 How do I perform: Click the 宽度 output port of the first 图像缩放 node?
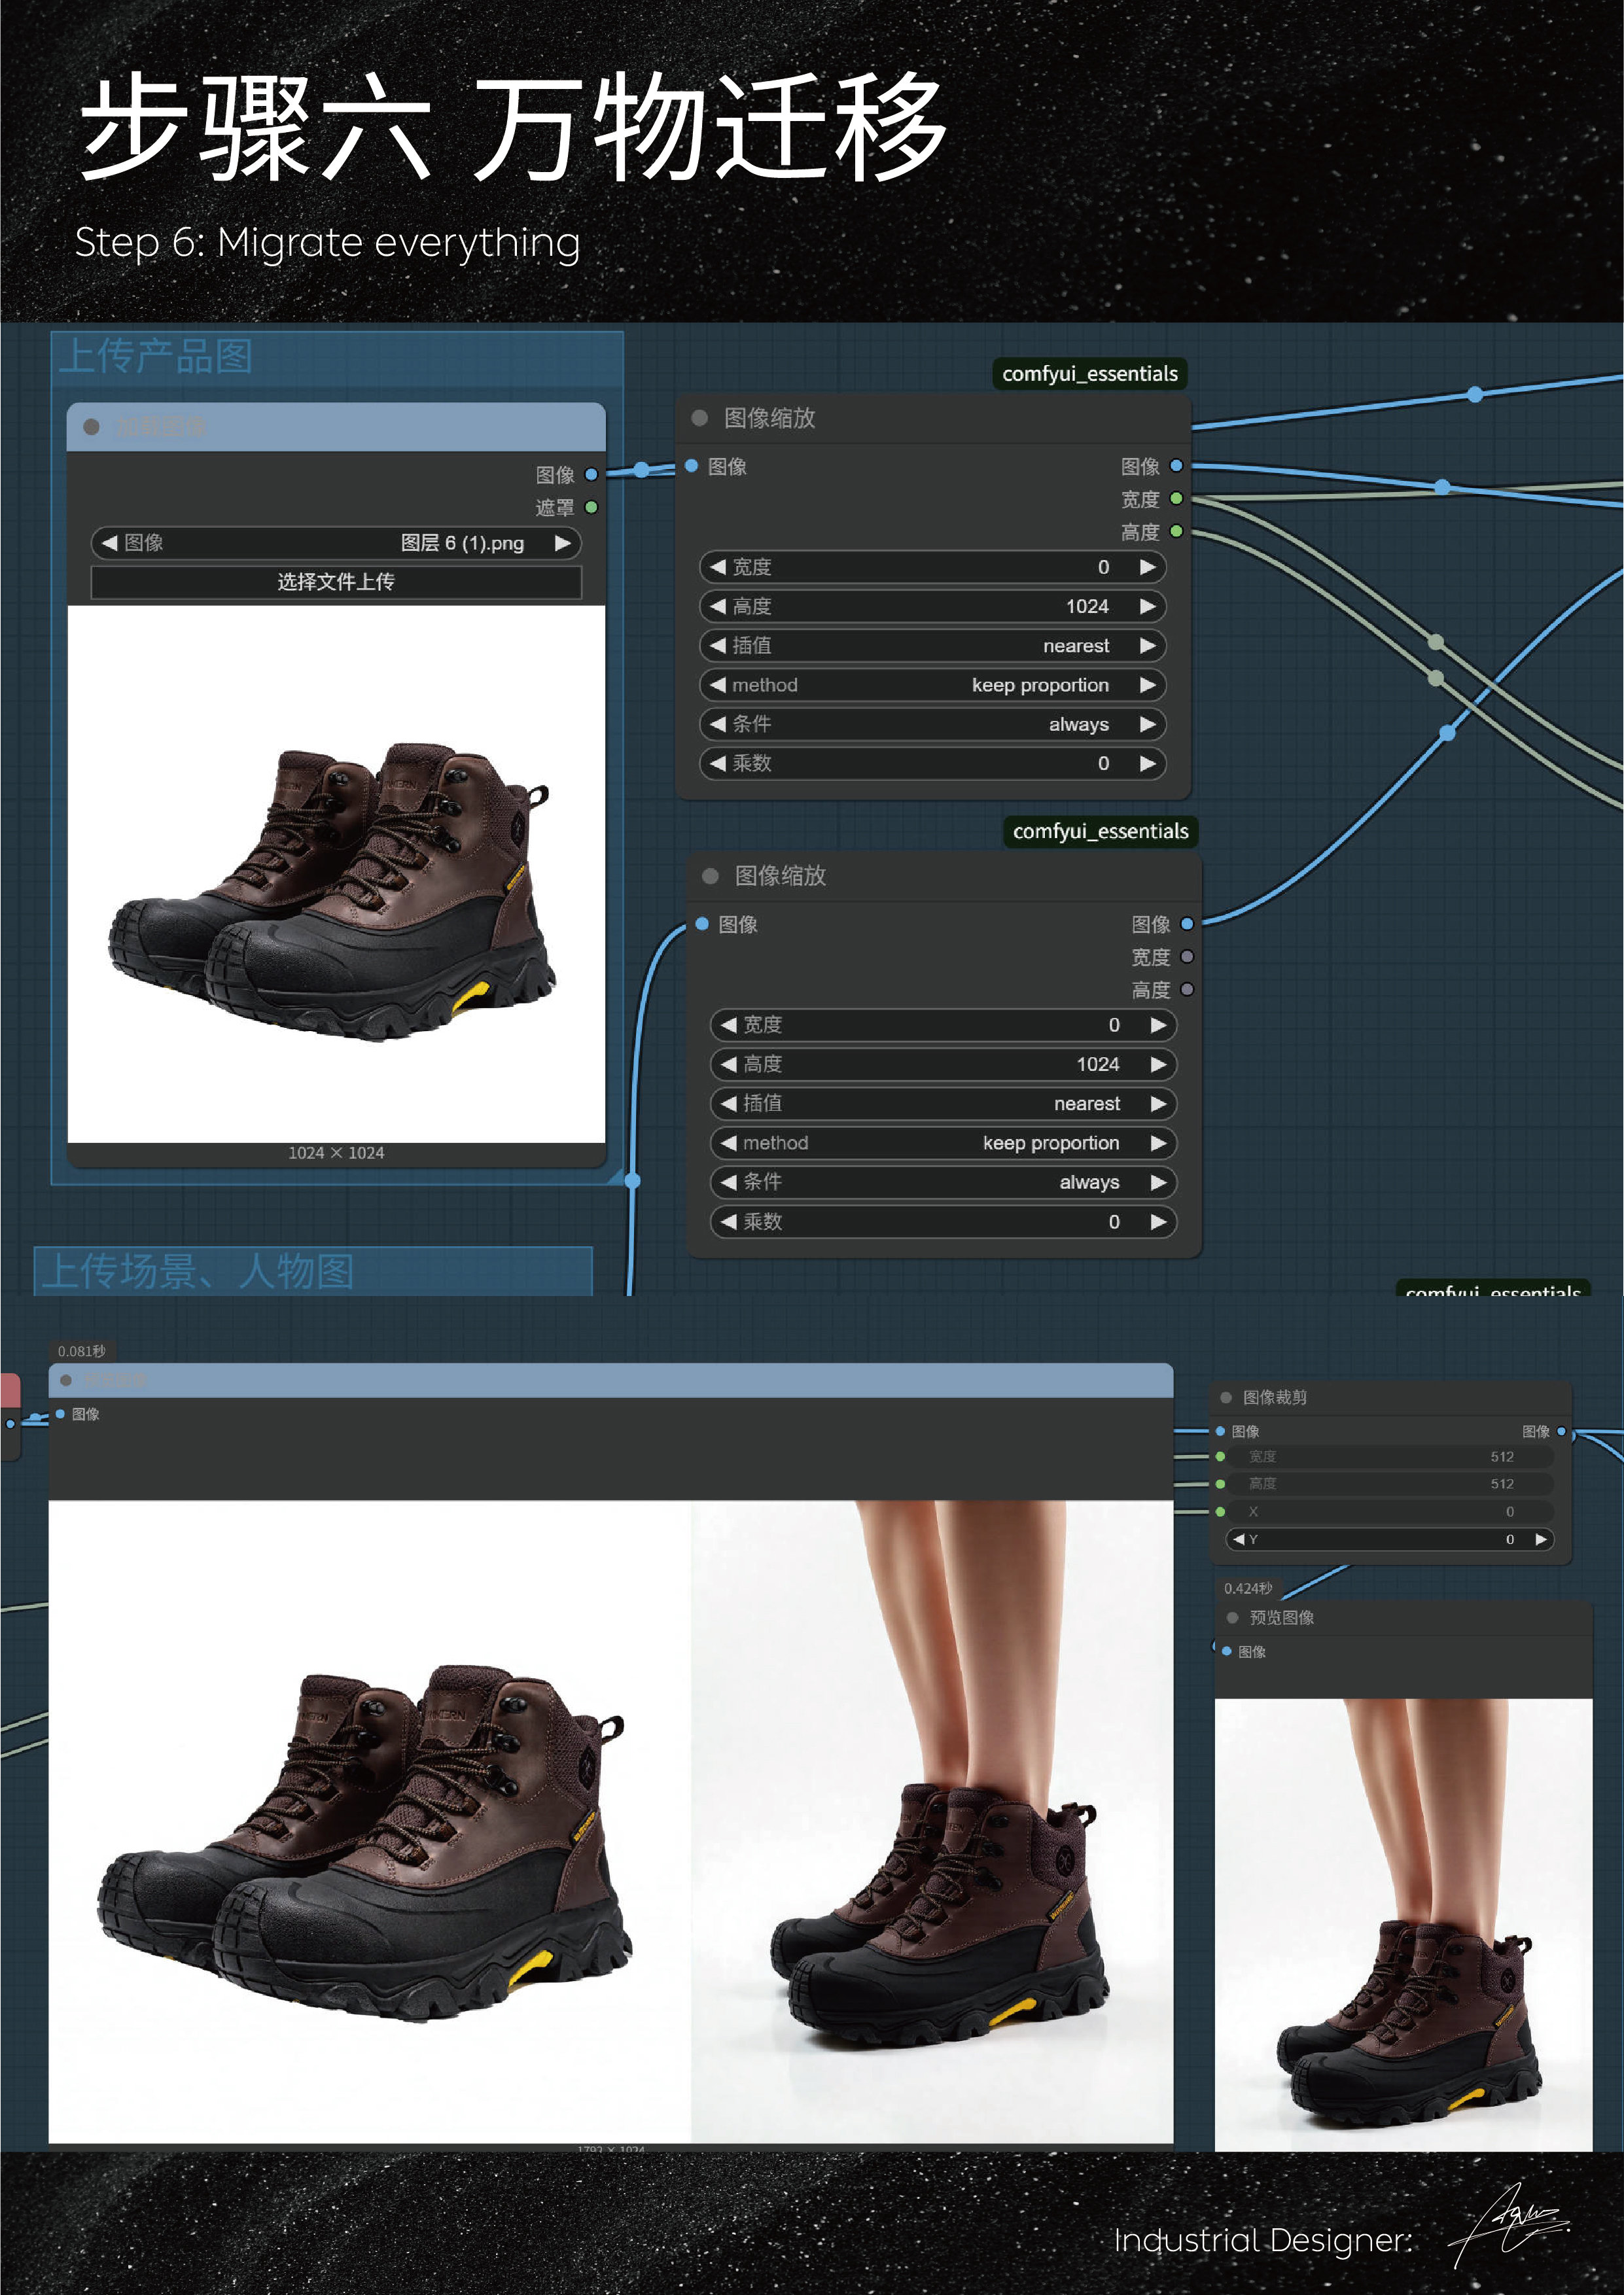1176,499
